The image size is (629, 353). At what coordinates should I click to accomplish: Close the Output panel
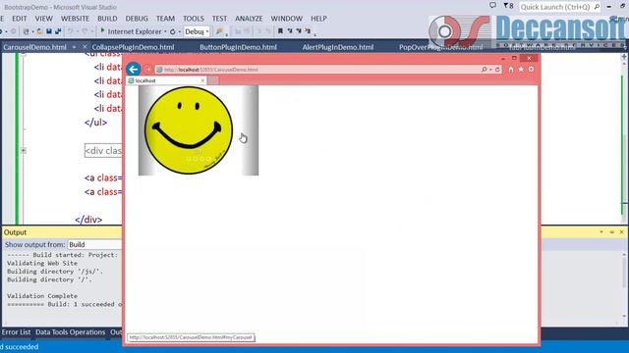tap(621, 231)
